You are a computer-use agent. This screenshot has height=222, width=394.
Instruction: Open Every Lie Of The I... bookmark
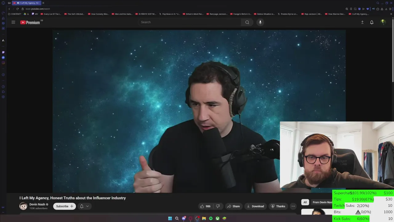(51, 14)
